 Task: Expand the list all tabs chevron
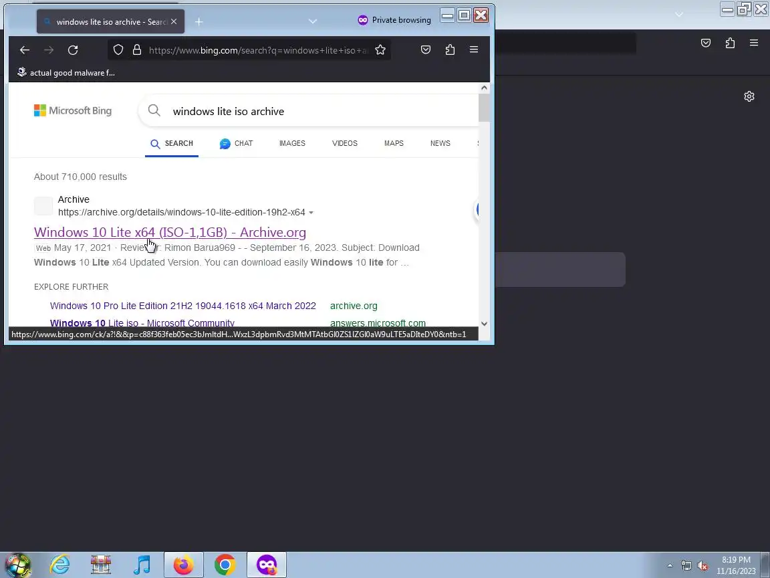coord(313,21)
